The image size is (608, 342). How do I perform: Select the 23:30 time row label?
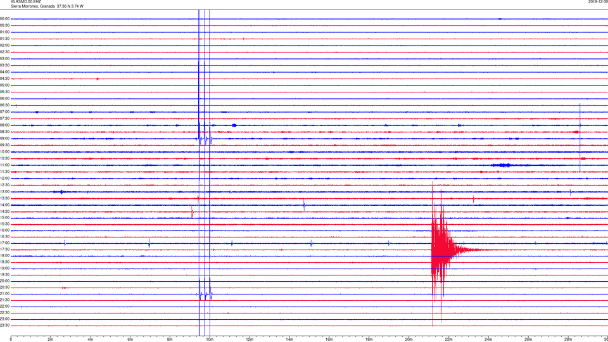4,326
